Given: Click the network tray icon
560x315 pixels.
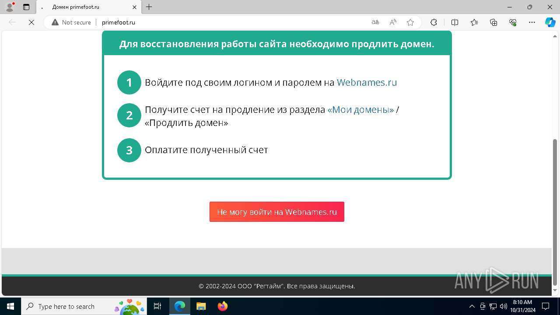Looking at the screenshot, I should 493,306.
